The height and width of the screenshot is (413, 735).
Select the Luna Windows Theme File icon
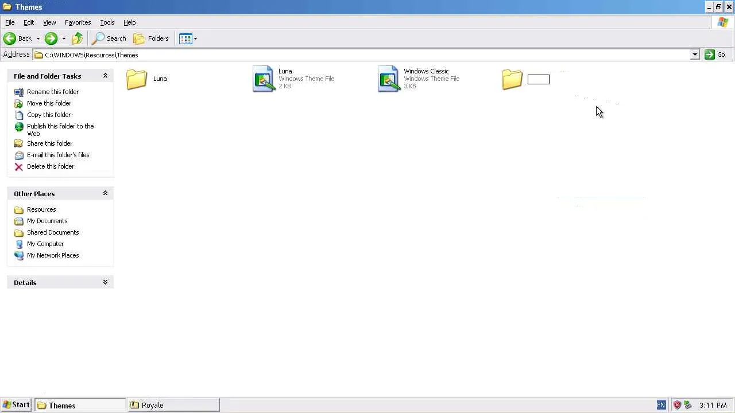click(264, 79)
